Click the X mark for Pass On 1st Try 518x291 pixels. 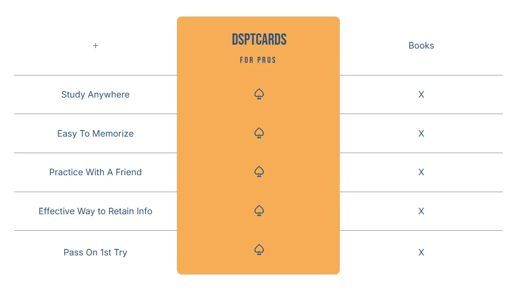click(x=421, y=252)
